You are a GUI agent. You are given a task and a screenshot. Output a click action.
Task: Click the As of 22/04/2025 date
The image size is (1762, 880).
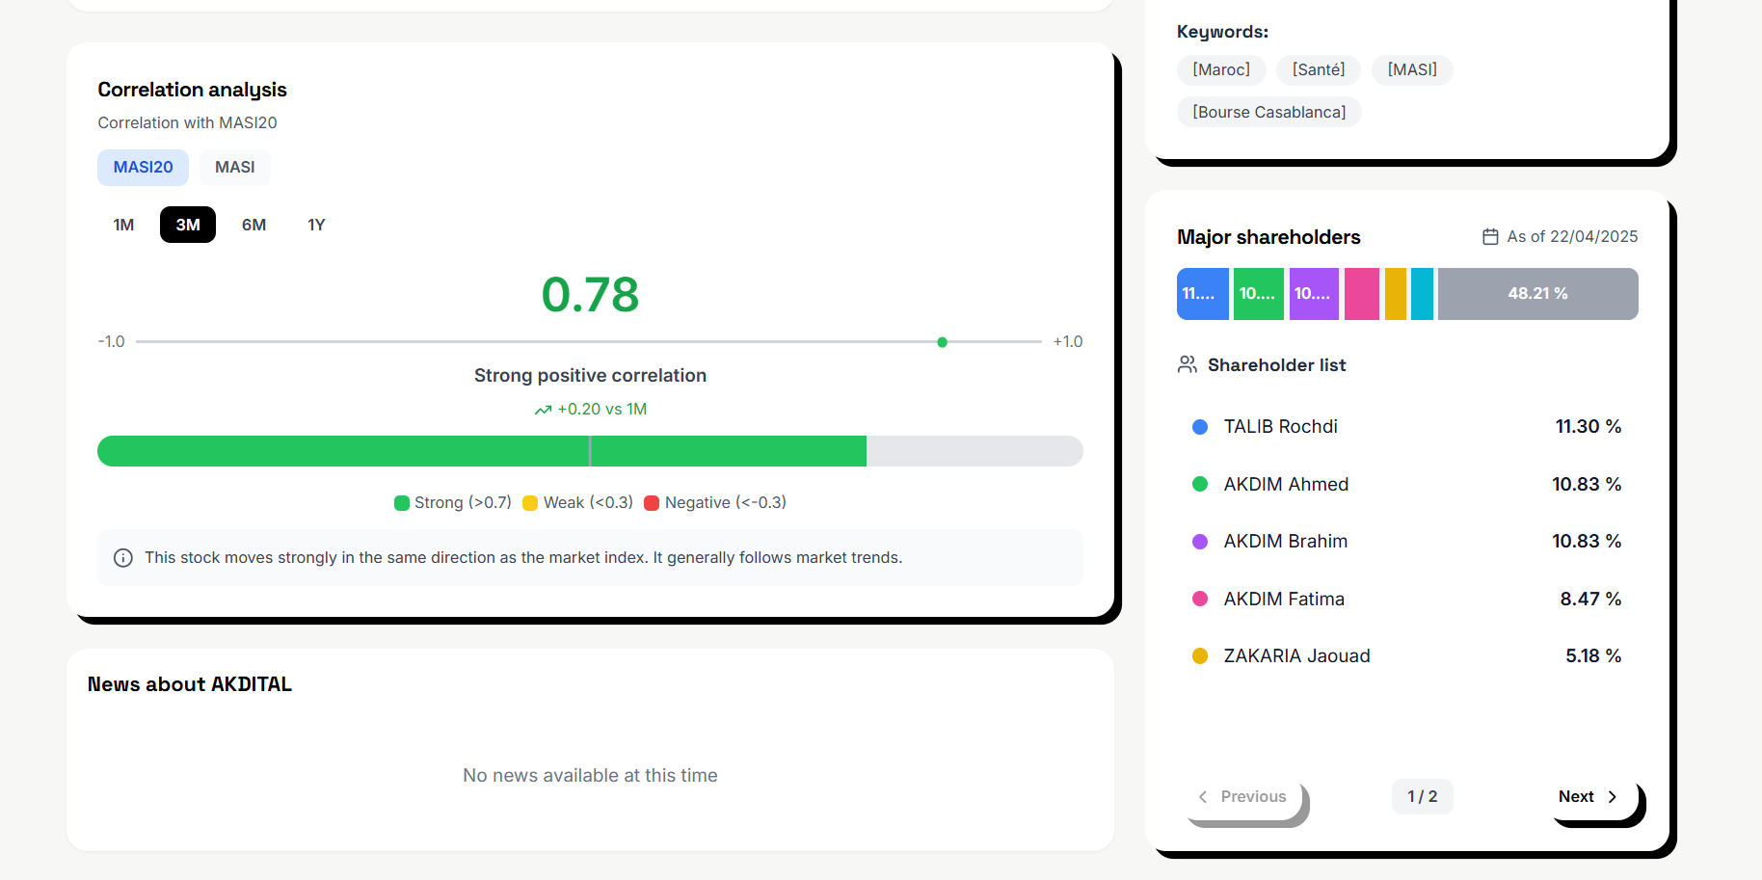[x=1572, y=236]
